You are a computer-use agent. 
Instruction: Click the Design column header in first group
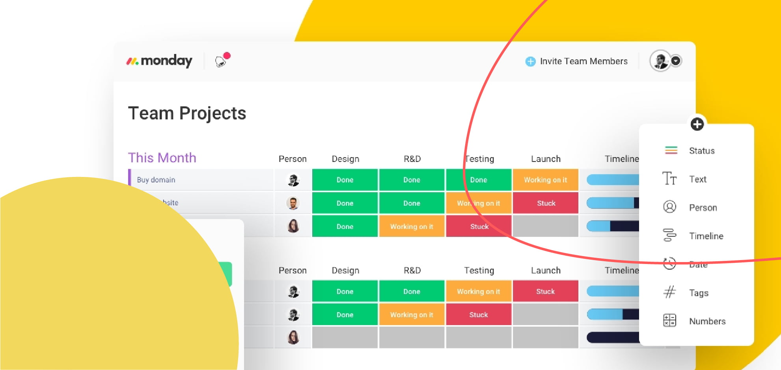345,159
